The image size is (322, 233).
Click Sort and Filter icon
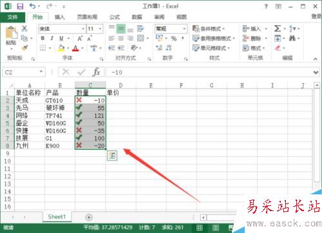tap(292, 28)
